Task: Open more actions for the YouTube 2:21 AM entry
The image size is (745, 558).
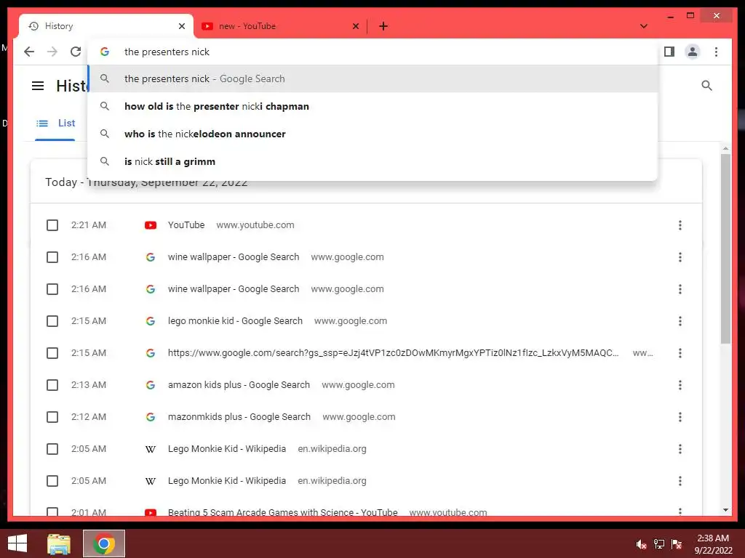Action: [680, 225]
